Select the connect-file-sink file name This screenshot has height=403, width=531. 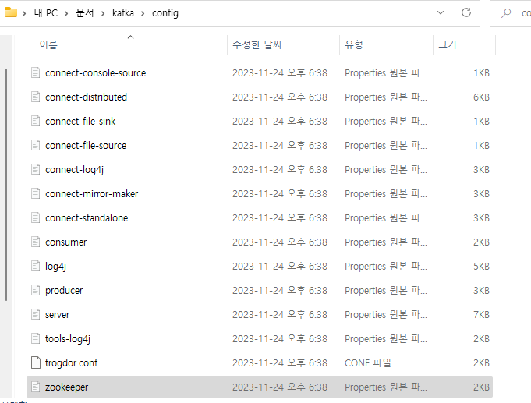(x=80, y=122)
